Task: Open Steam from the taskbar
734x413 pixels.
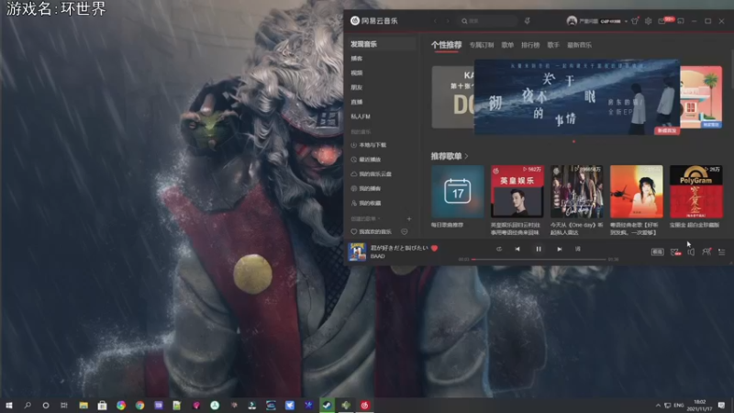Action: pyautogui.click(x=327, y=405)
